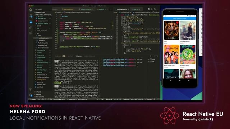Open Run and Debug view in activity bar
Viewport: 230px width, 129px height.
point(31,27)
